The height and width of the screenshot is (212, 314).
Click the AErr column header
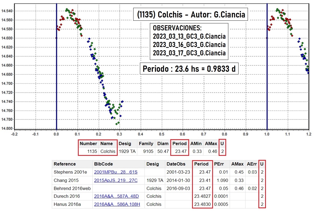(x=252, y=164)
